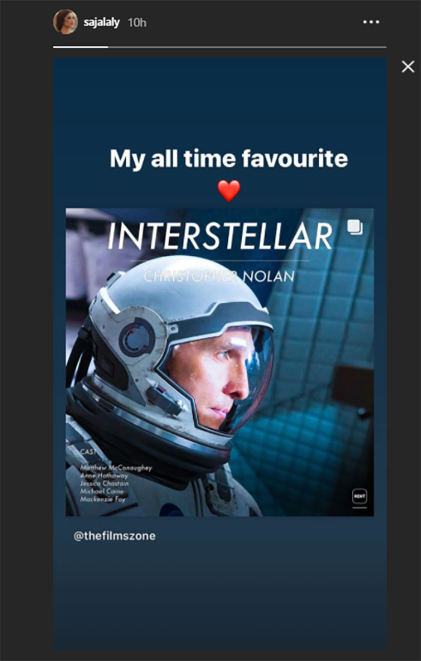Click Mackenzie Foy in the cast list
The image size is (421, 661).
(103, 499)
